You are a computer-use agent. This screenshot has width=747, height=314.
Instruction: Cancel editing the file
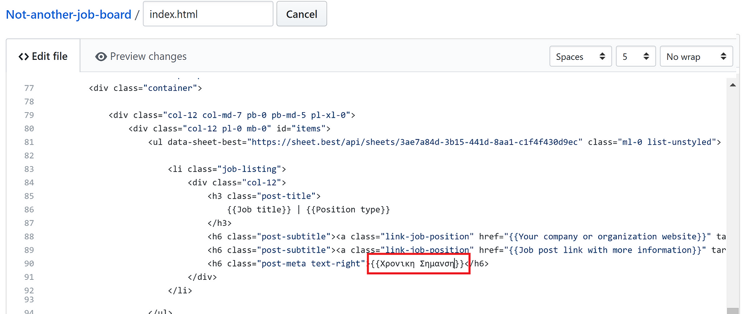[x=301, y=14]
